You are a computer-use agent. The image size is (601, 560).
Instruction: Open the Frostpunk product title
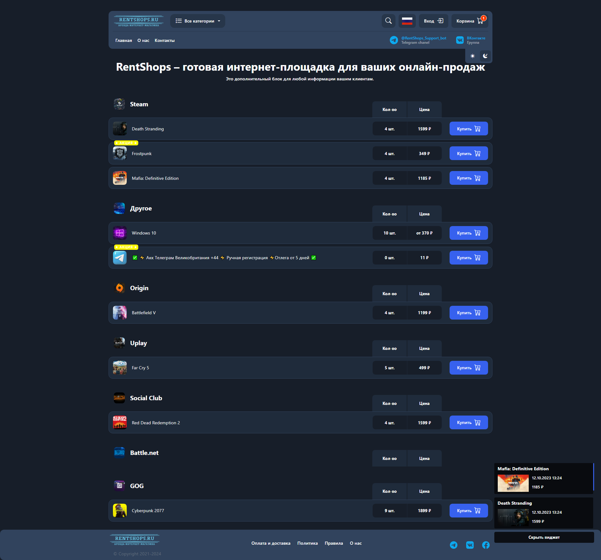click(x=142, y=154)
